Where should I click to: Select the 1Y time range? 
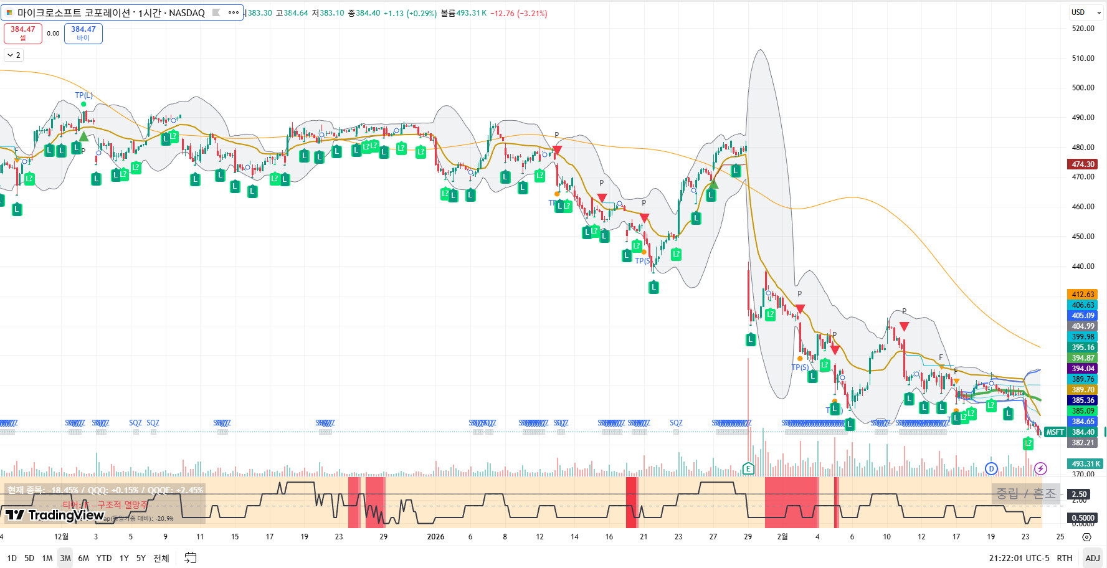124,558
